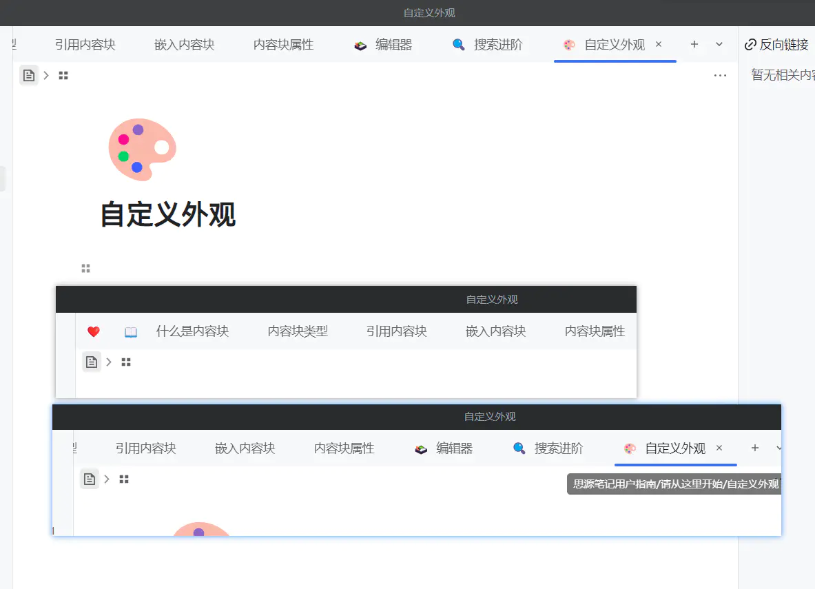Switch to the 引用内容块 tab in the top bar
This screenshot has width=815, height=589.
(x=85, y=45)
